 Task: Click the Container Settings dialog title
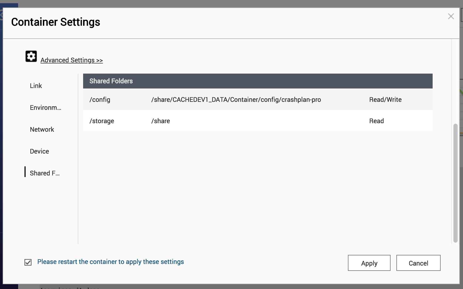(x=55, y=22)
